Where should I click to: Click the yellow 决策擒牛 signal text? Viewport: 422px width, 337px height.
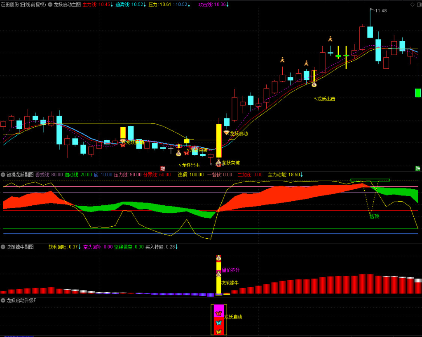pyautogui.click(x=230, y=283)
